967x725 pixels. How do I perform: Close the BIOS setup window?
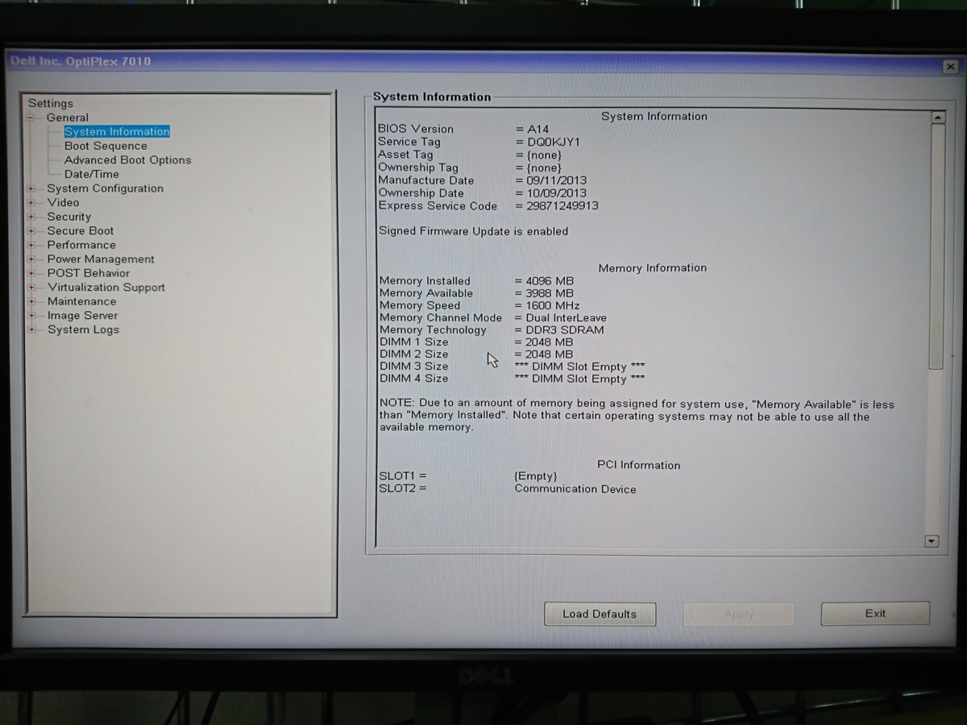(x=950, y=67)
